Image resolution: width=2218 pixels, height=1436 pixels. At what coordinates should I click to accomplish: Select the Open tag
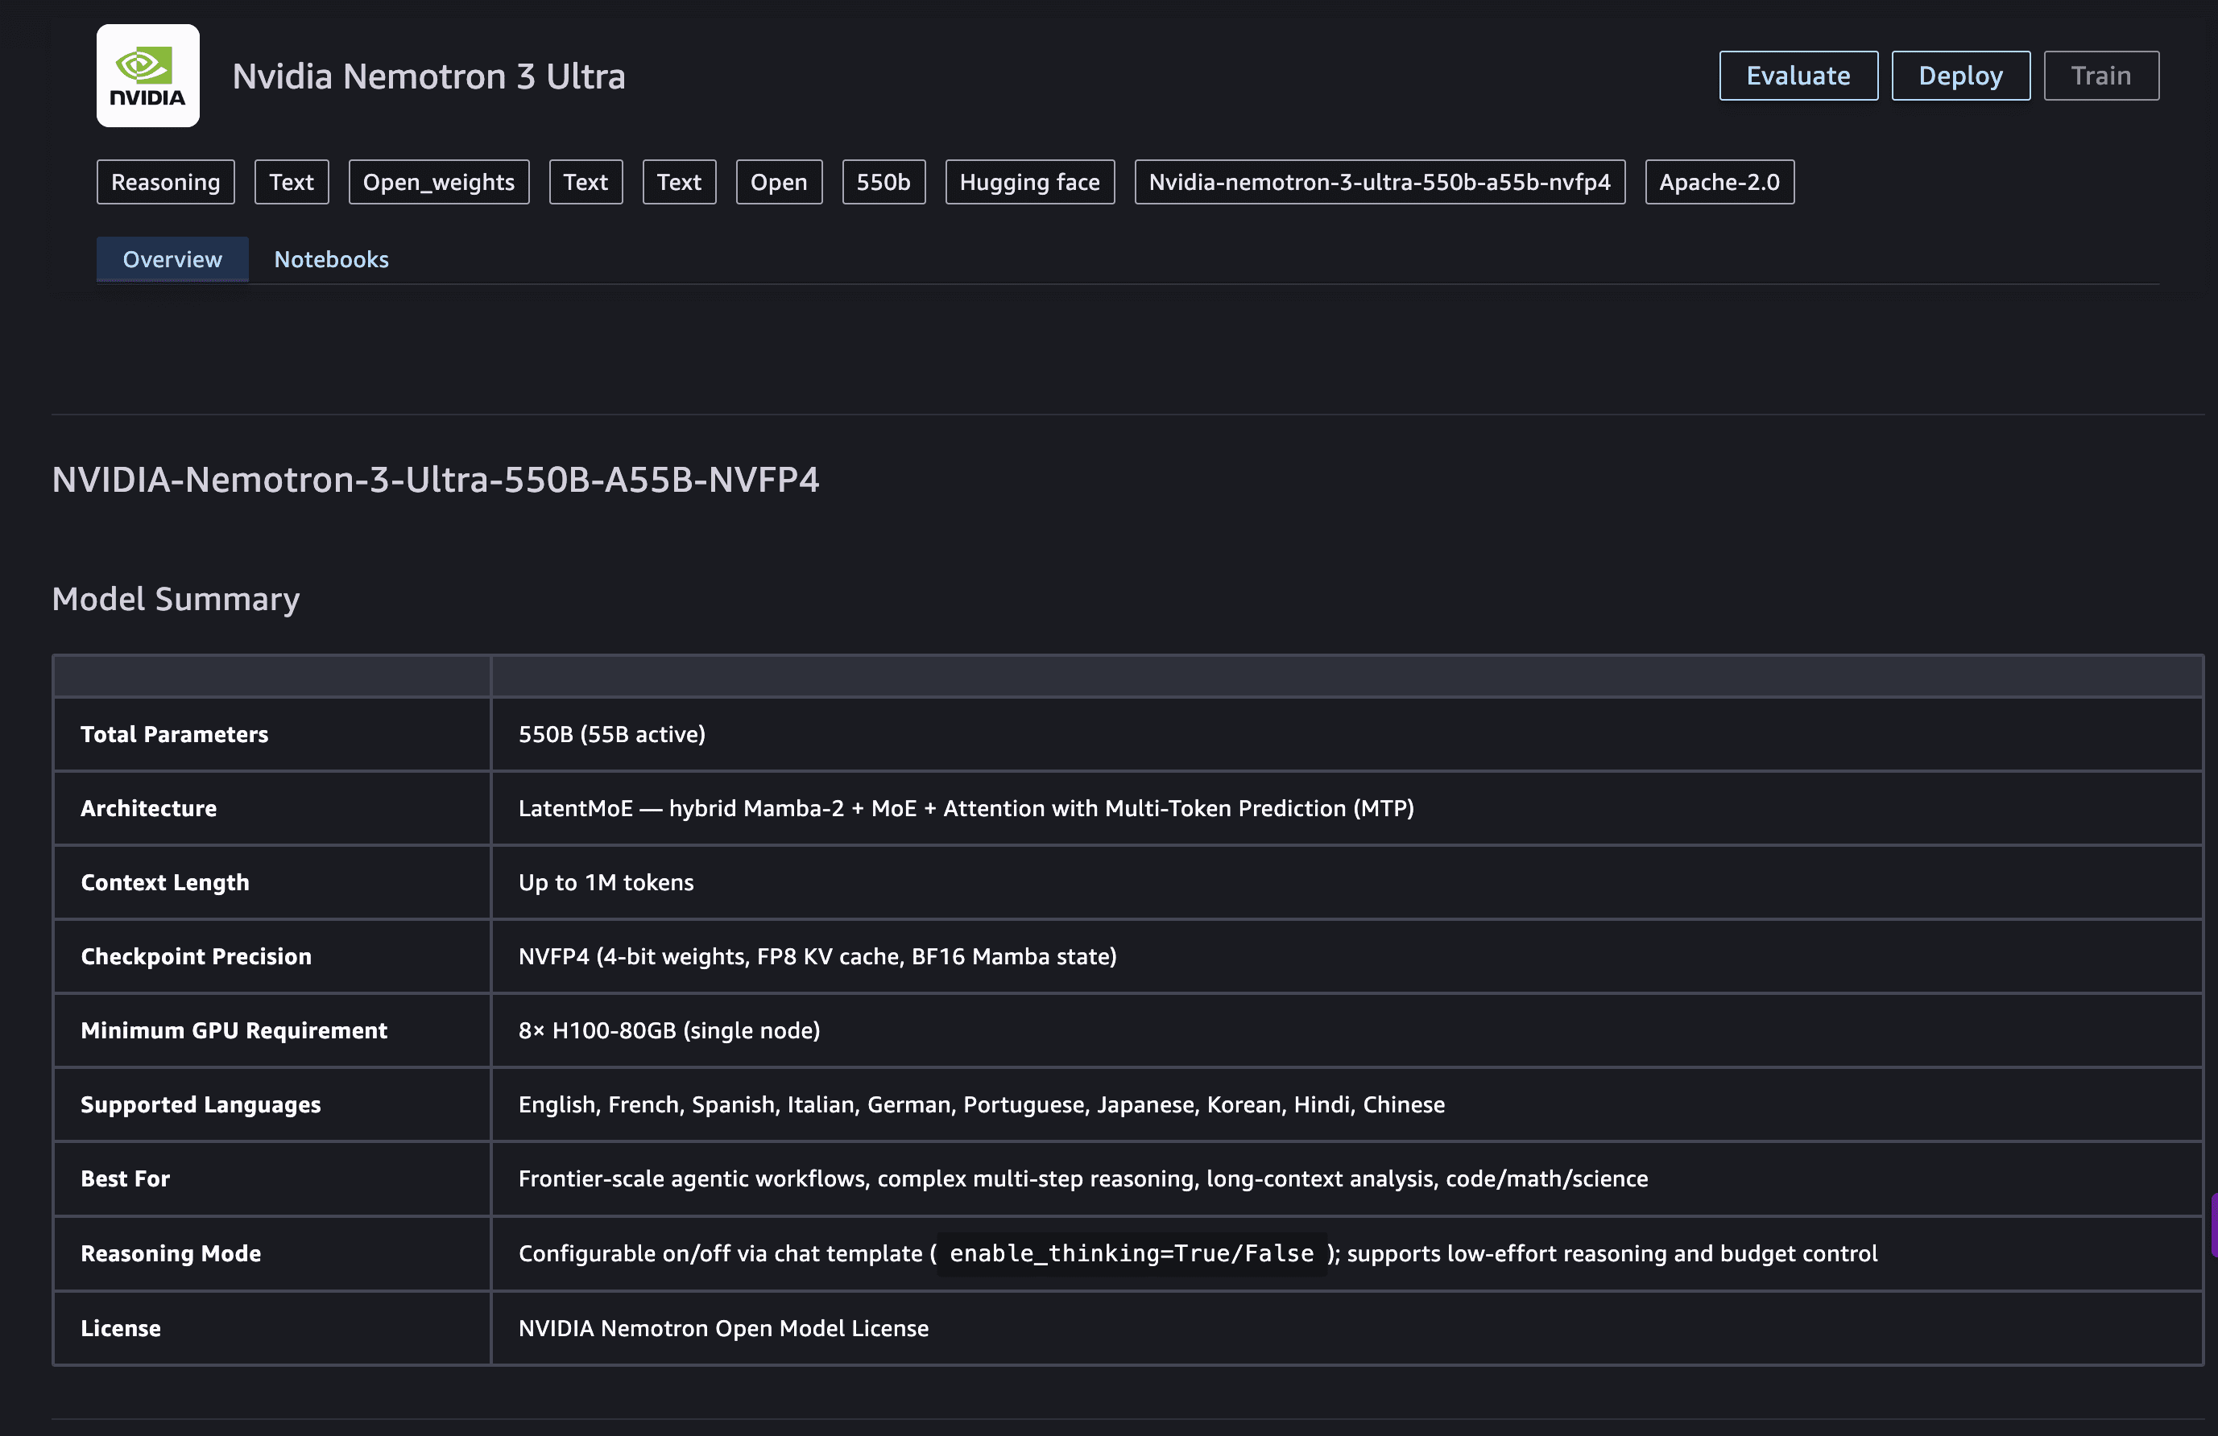point(779,182)
